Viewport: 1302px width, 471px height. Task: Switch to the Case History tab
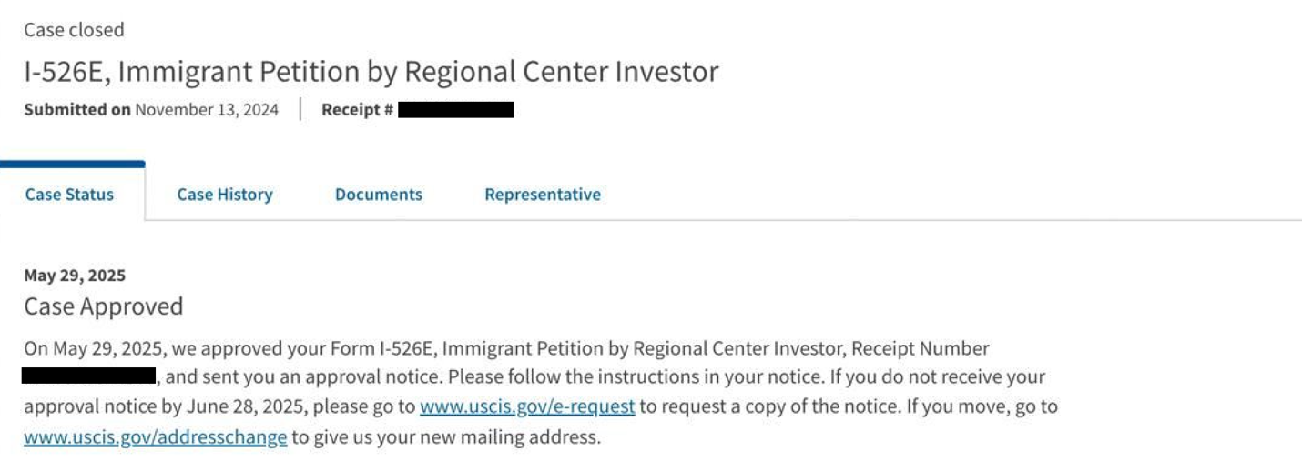[x=224, y=195]
